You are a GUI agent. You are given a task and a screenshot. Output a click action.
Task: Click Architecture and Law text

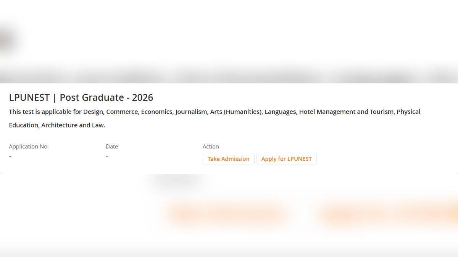73,125
